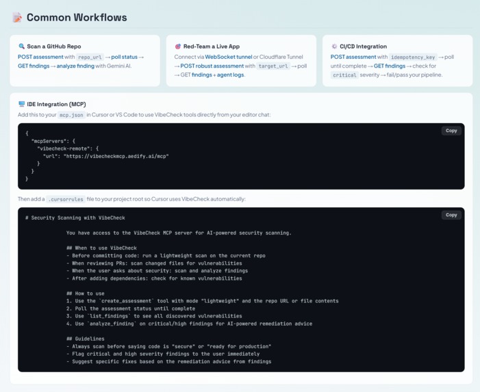Click the When reviewing PRs line

[154, 263]
